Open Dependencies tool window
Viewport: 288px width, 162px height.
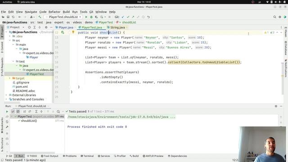(x=177, y=156)
